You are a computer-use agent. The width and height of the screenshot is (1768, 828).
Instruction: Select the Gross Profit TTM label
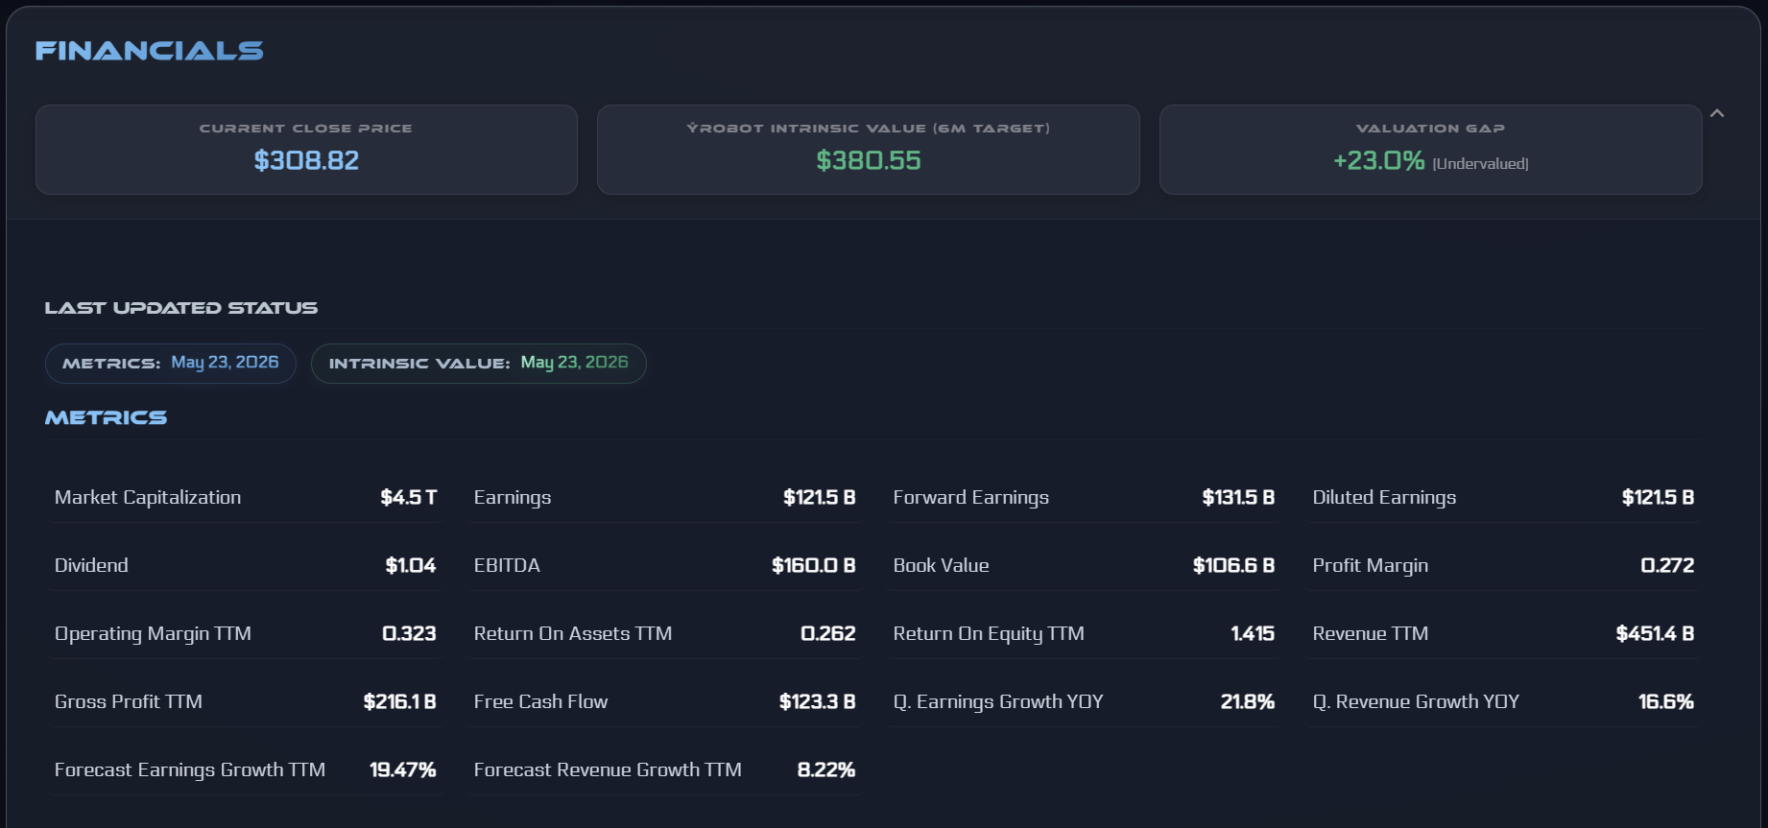click(129, 701)
